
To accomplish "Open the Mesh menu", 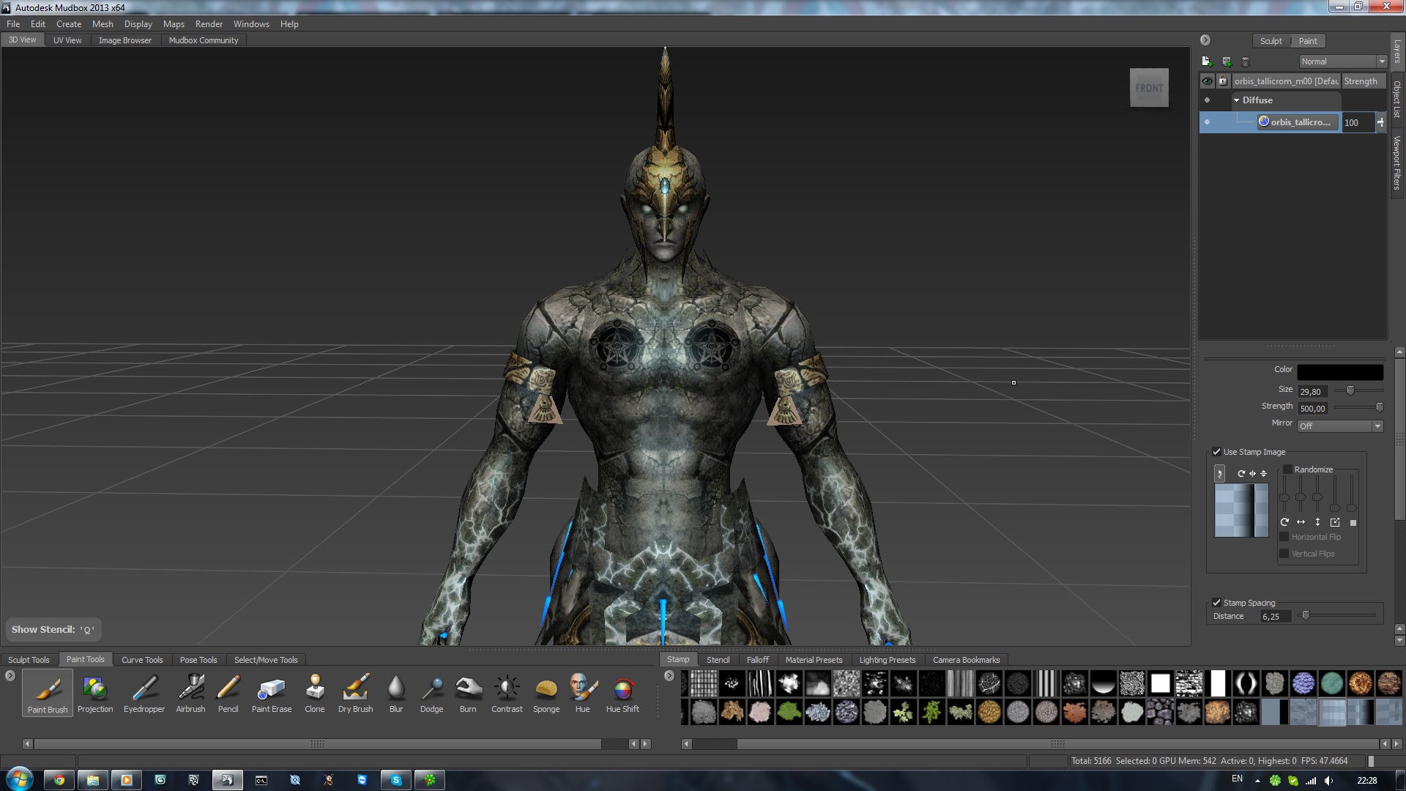I will click(x=103, y=24).
